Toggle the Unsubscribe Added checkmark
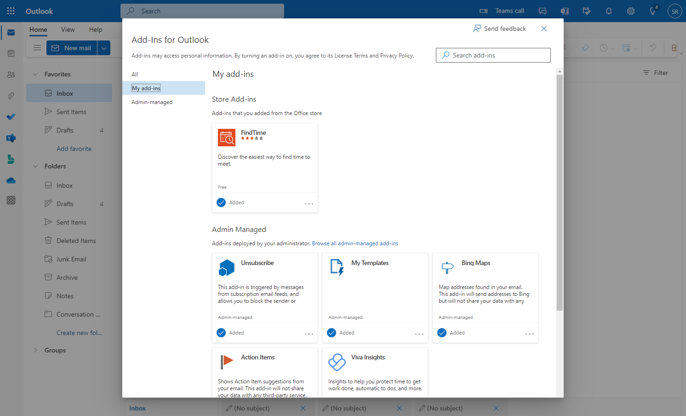The height and width of the screenshot is (416, 686). coord(221,333)
